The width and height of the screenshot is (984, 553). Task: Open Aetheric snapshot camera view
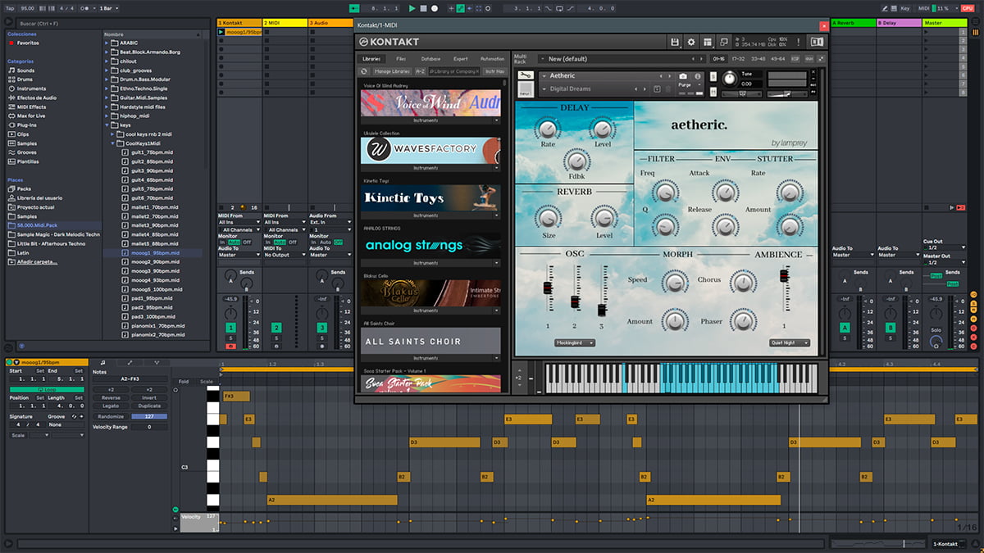tap(683, 75)
